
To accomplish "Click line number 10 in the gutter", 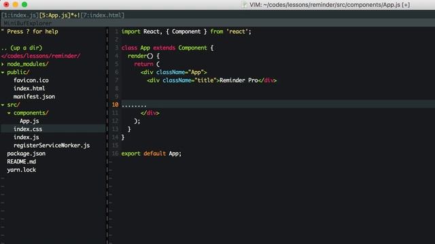I will click(115, 105).
